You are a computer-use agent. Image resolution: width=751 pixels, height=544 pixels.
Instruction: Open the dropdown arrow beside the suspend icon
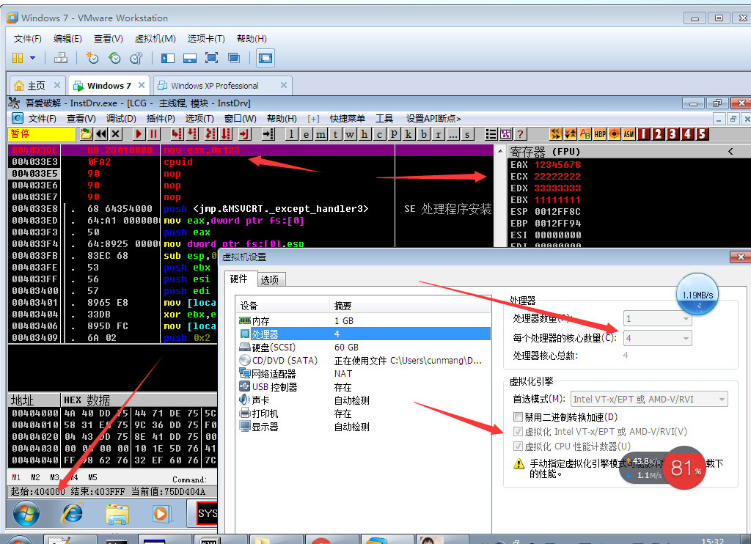point(32,58)
